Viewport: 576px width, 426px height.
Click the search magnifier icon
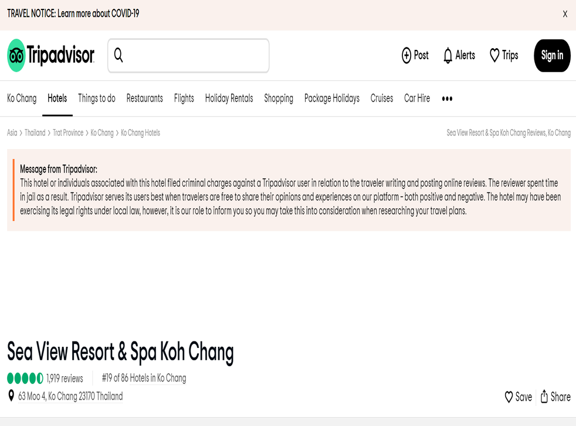(x=118, y=55)
